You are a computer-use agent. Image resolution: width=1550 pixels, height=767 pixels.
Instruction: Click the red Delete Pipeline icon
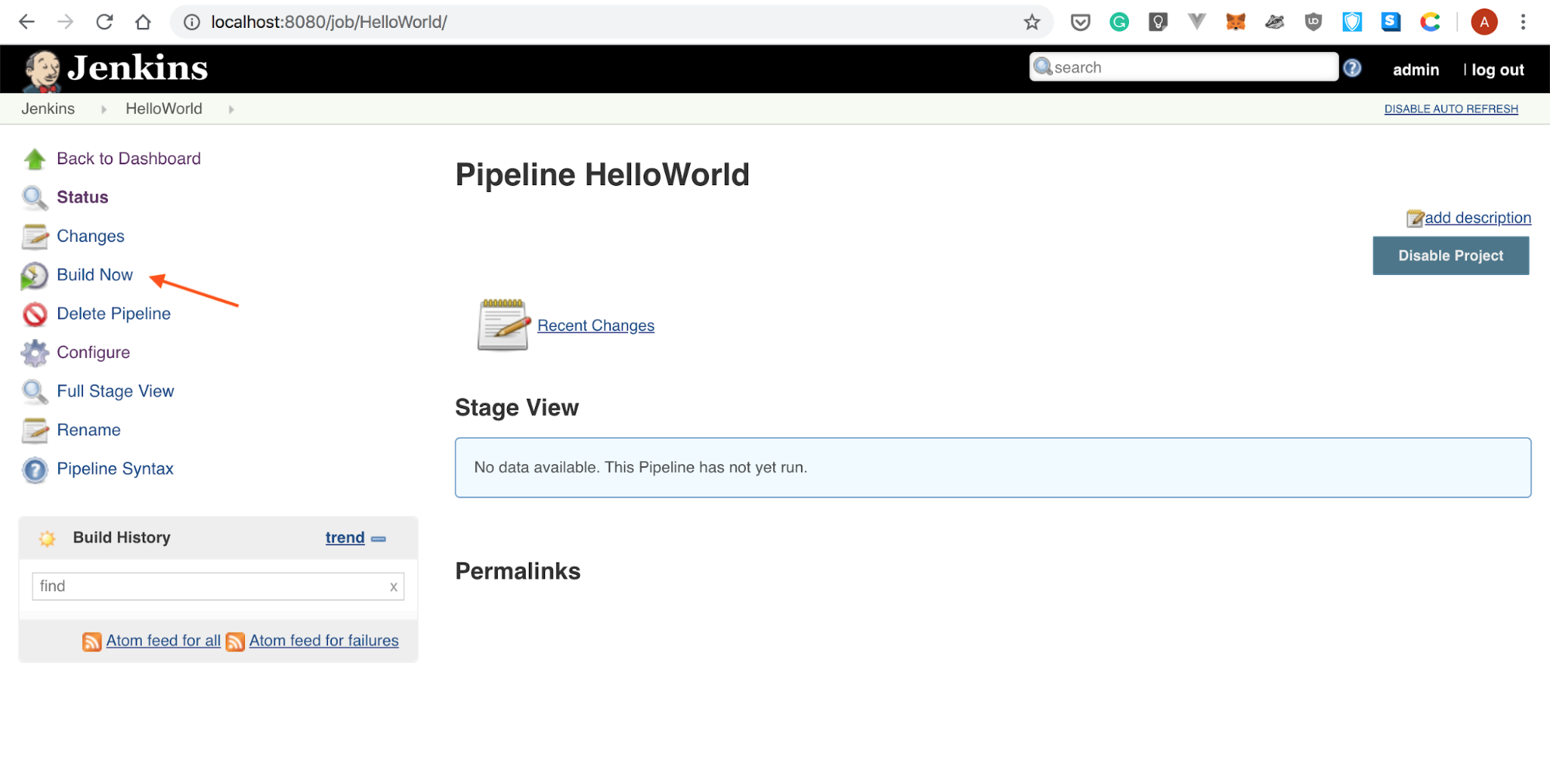[x=35, y=315]
